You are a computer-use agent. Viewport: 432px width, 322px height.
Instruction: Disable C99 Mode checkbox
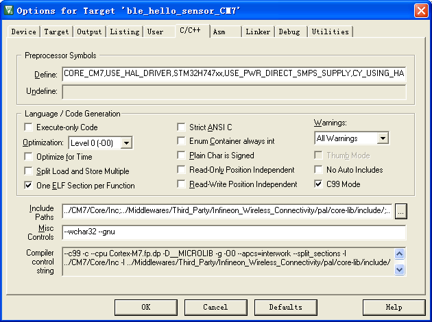(319, 184)
